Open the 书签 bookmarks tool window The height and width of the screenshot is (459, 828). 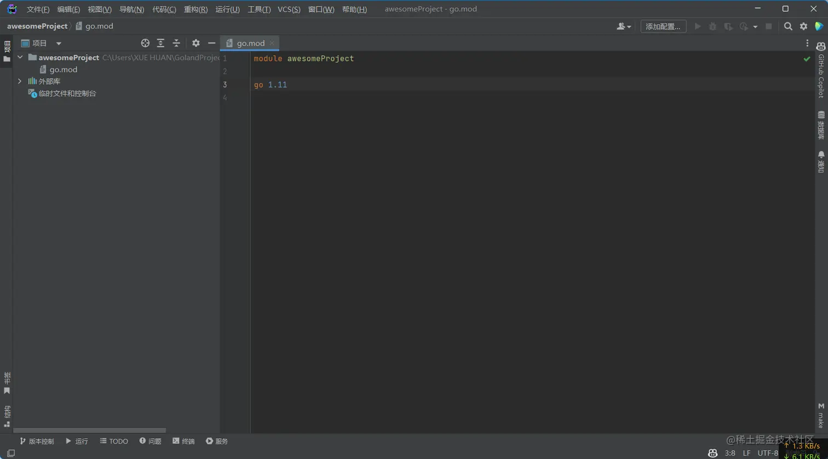[7, 384]
